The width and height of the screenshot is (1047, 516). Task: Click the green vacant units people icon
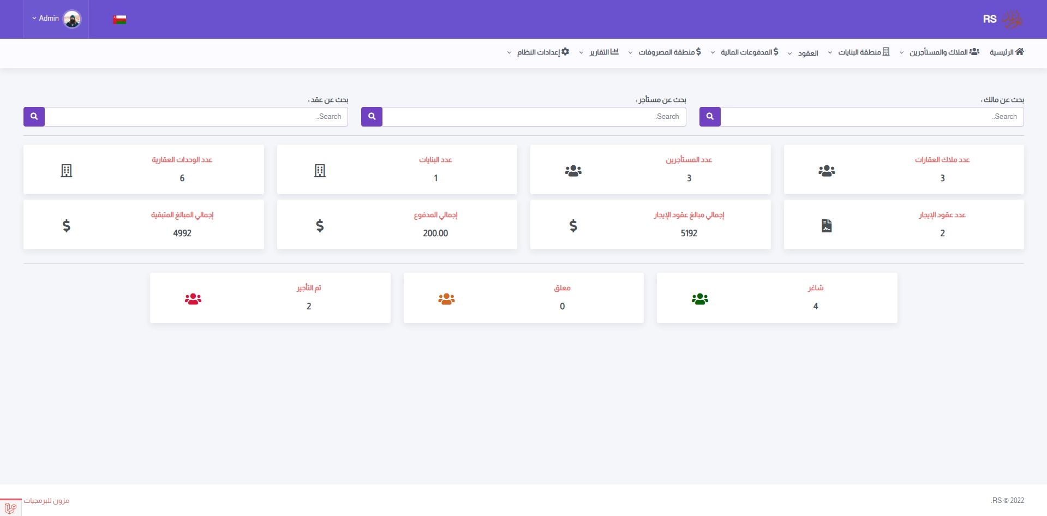click(x=699, y=299)
